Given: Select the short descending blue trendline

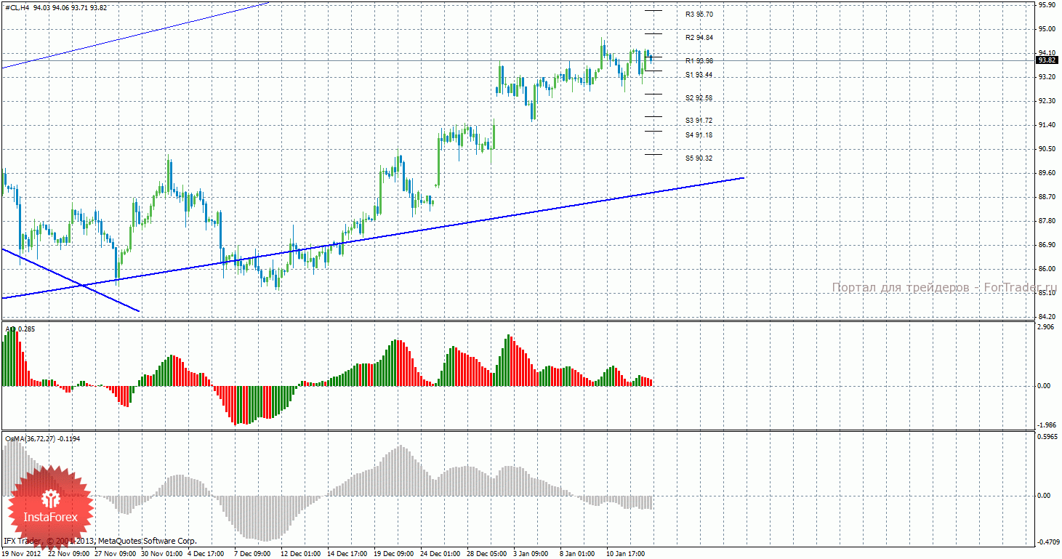Looking at the screenshot, I should (71, 280).
